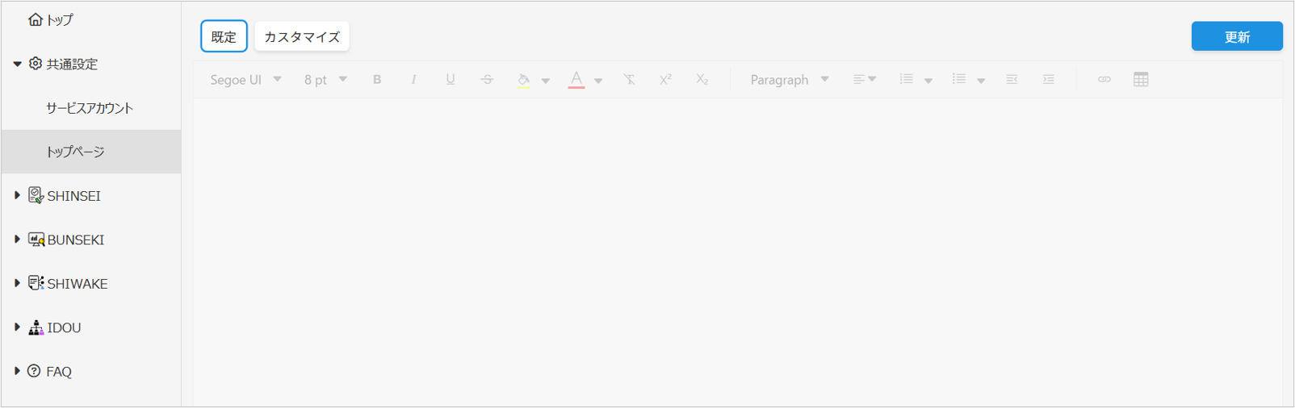
Task: Click inside the empty editor area
Action: [736, 250]
